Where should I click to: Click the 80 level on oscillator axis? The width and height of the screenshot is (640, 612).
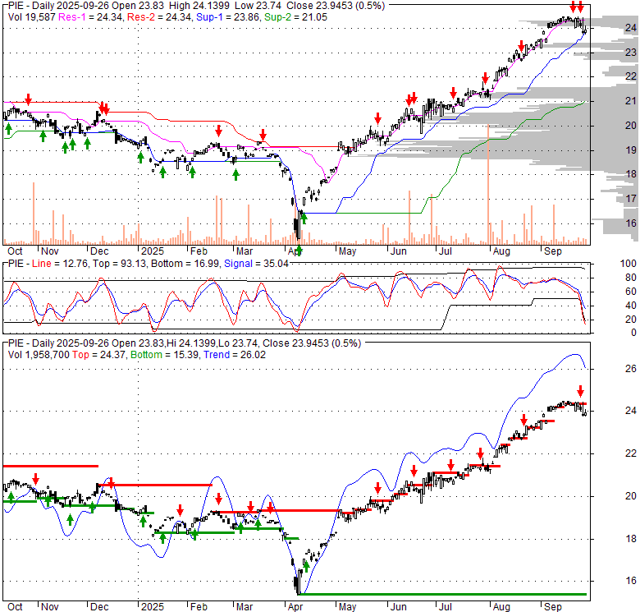[631, 278]
